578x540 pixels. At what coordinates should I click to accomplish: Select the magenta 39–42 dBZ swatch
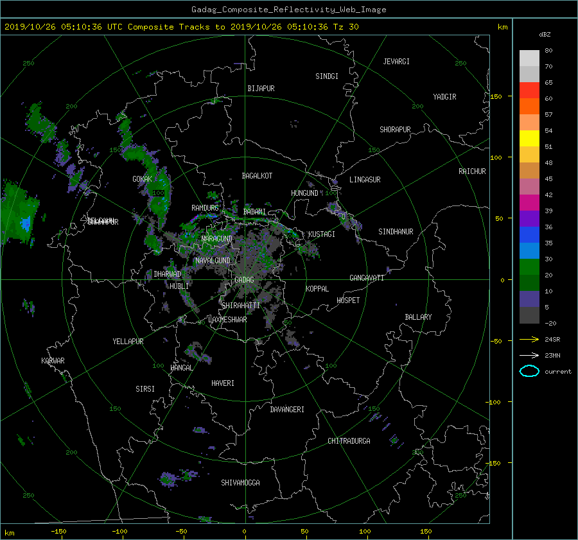click(529, 203)
